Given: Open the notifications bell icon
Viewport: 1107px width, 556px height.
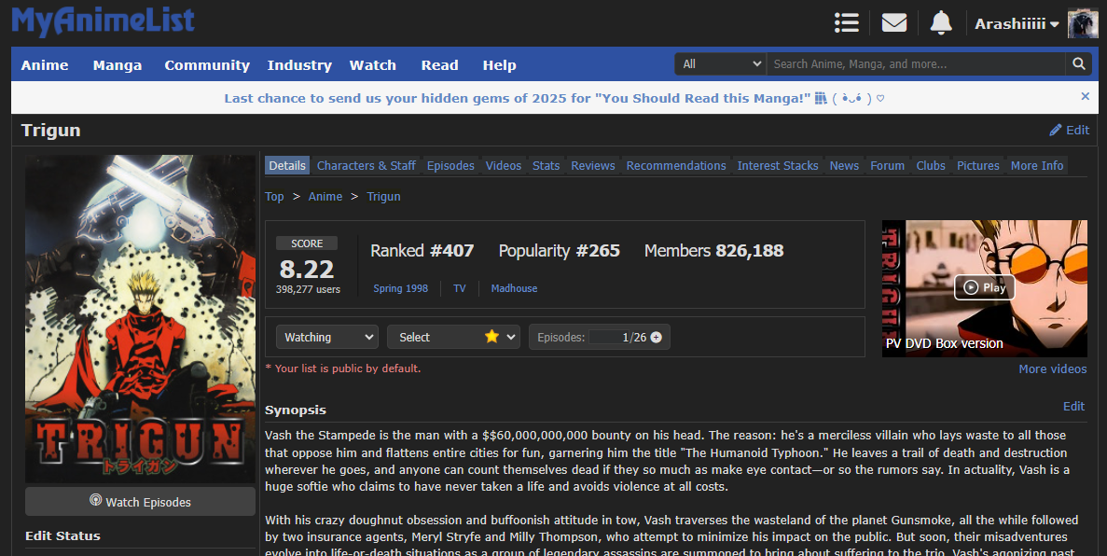Looking at the screenshot, I should [x=941, y=23].
